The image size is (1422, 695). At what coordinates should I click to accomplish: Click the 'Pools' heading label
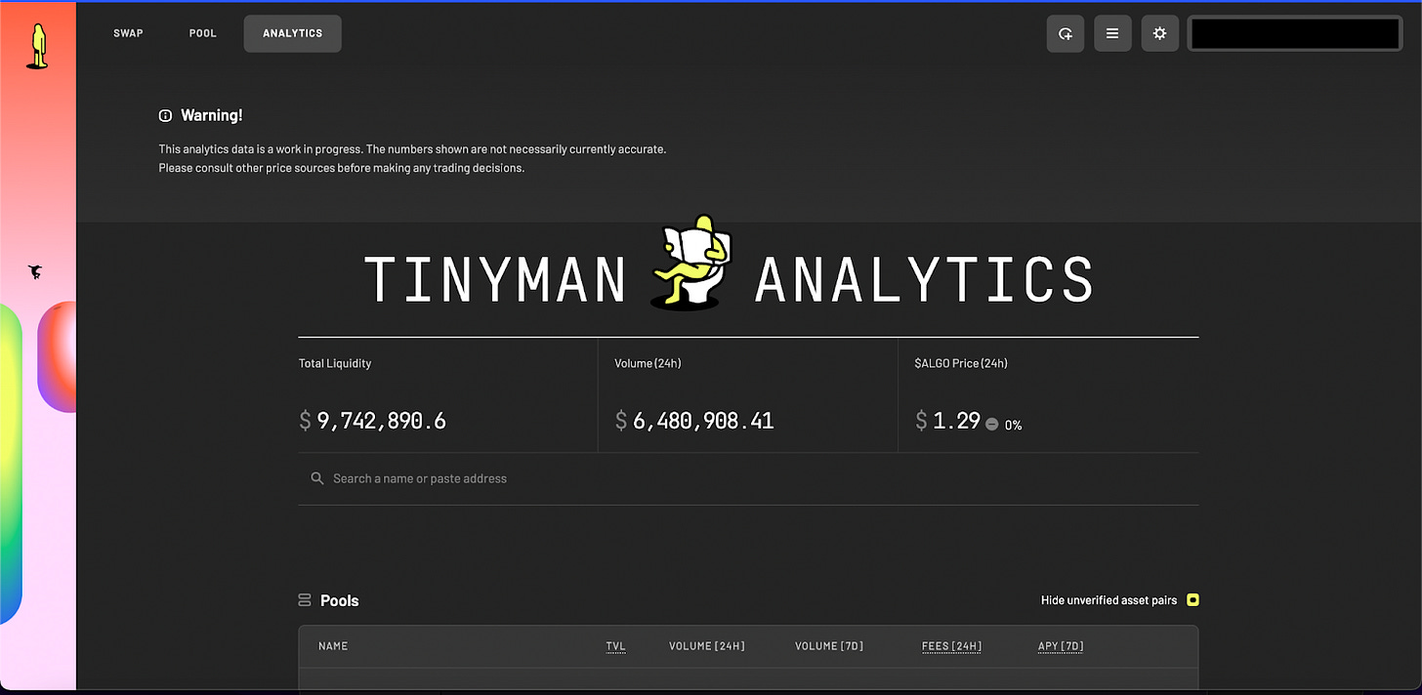click(x=340, y=600)
